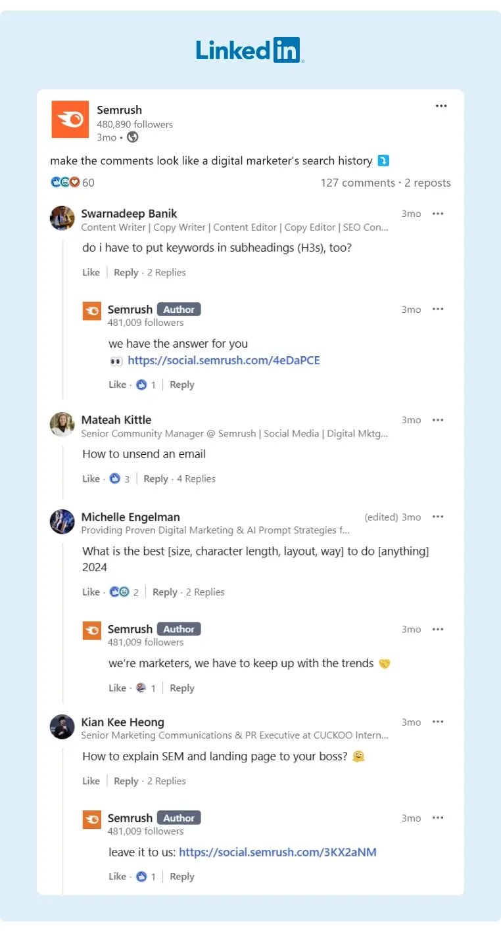
Task: Click the 127 comments link
Action: [x=357, y=183]
